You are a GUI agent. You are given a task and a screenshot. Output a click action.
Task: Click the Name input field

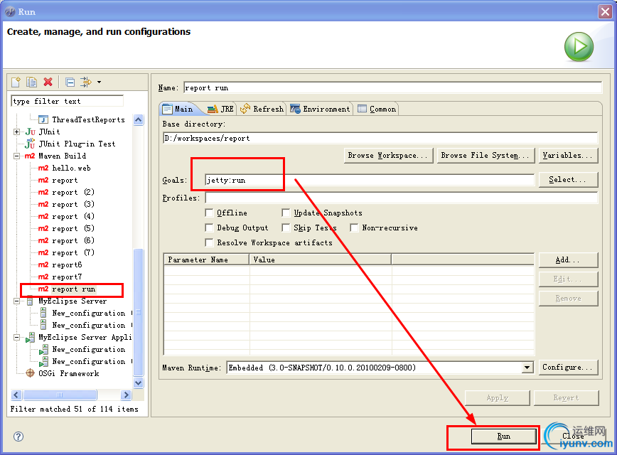pos(392,87)
